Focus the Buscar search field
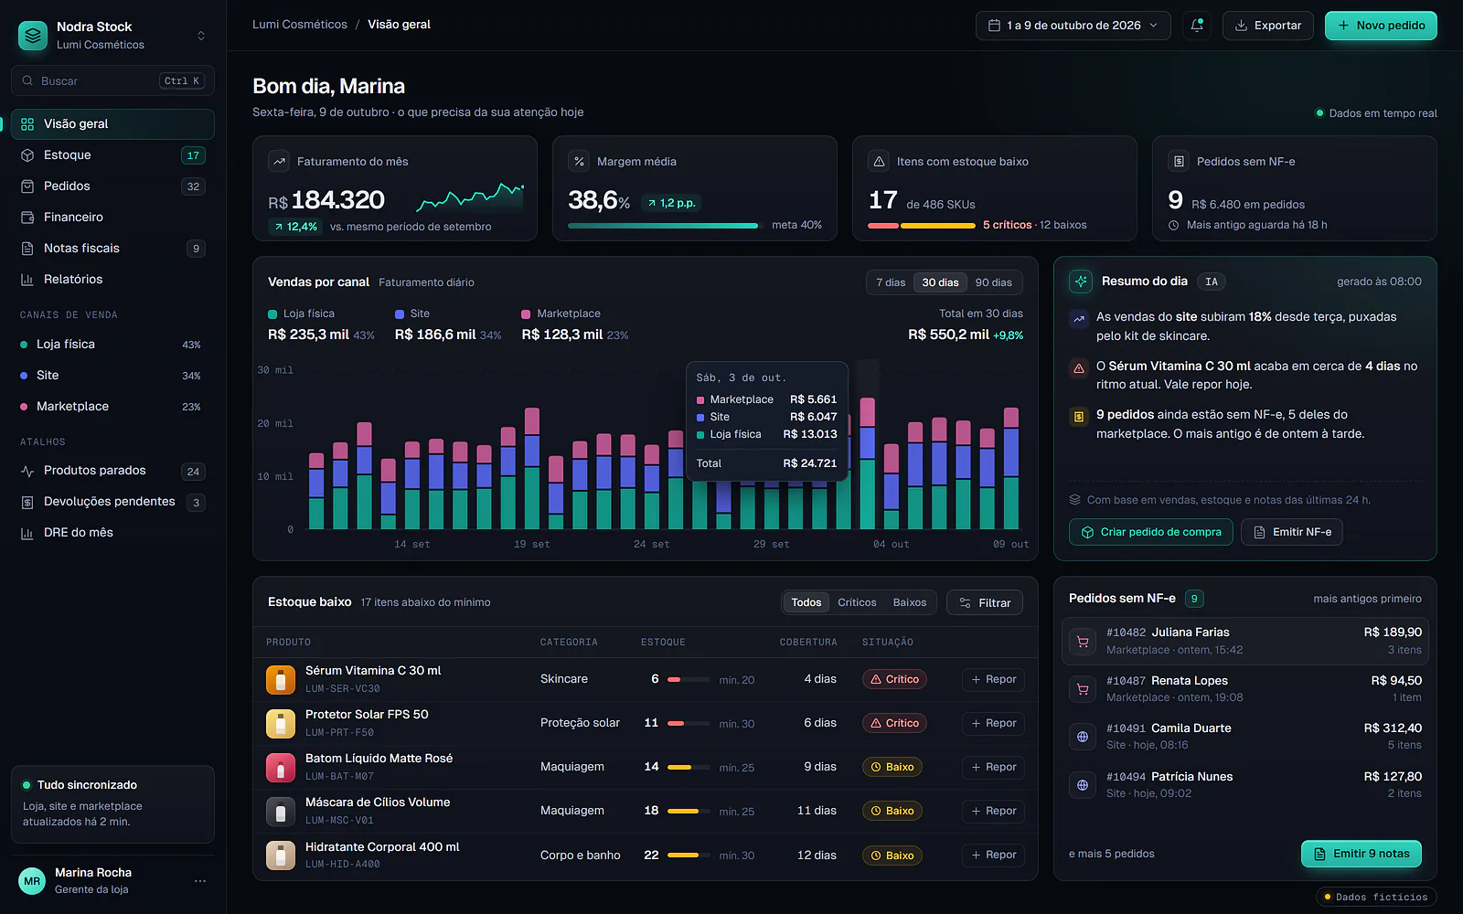Image resolution: width=1463 pixels, height=914 pixels. [112, 80]
